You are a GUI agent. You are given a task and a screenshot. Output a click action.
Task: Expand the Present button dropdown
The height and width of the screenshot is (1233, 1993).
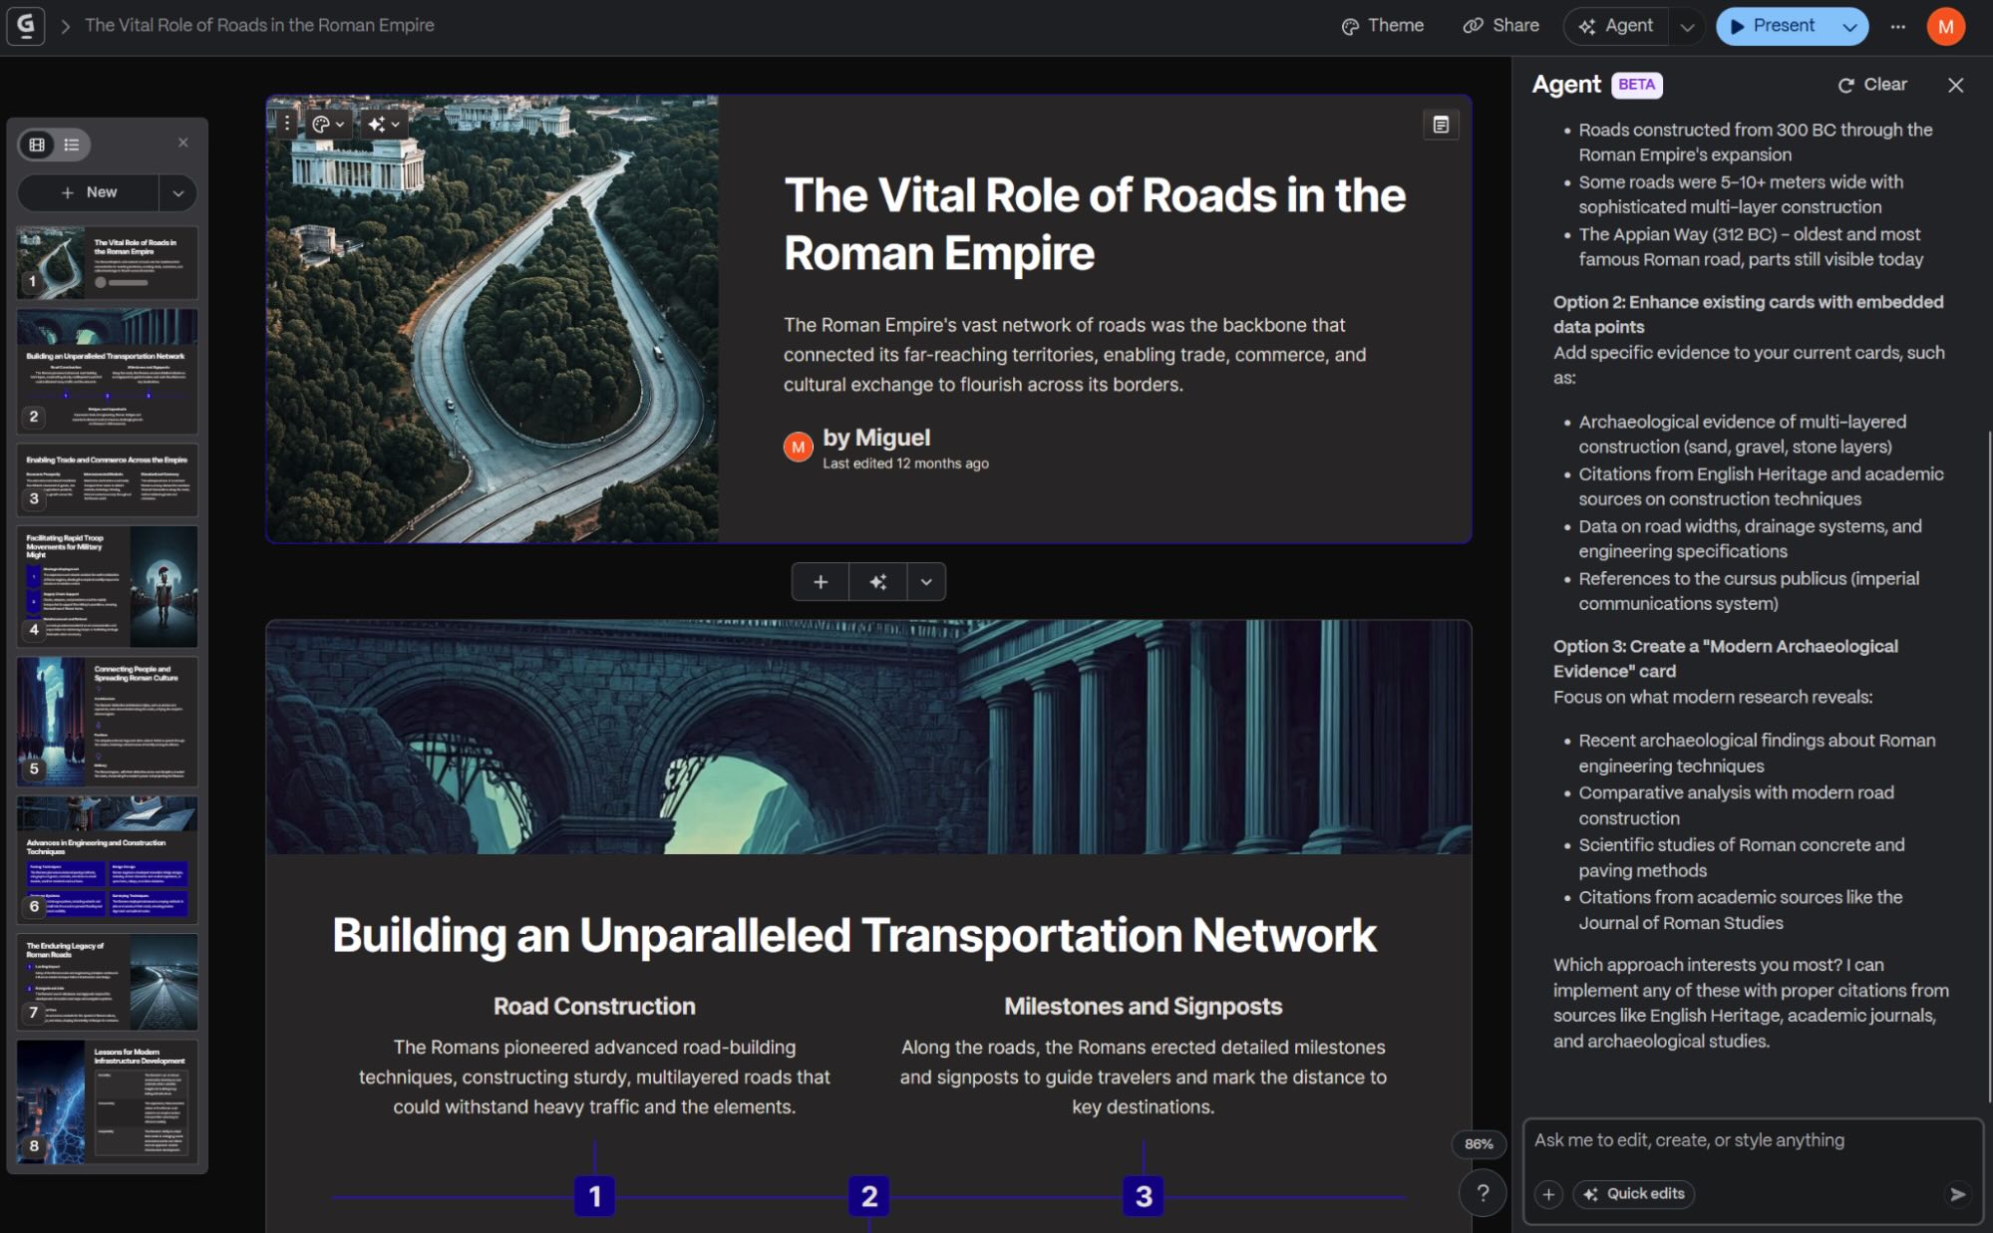(1849, 25)
